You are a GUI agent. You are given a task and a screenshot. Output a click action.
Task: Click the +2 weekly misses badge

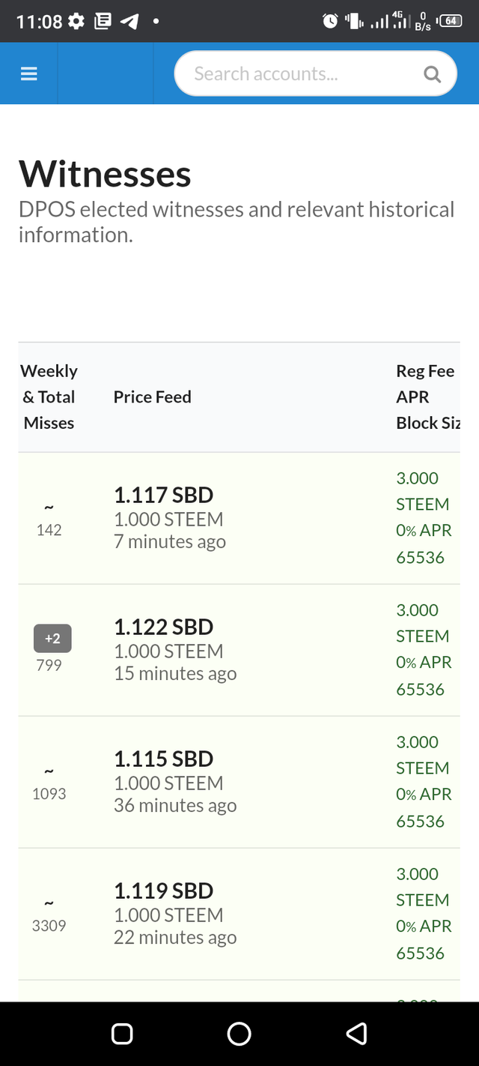[x=52, y=639]
